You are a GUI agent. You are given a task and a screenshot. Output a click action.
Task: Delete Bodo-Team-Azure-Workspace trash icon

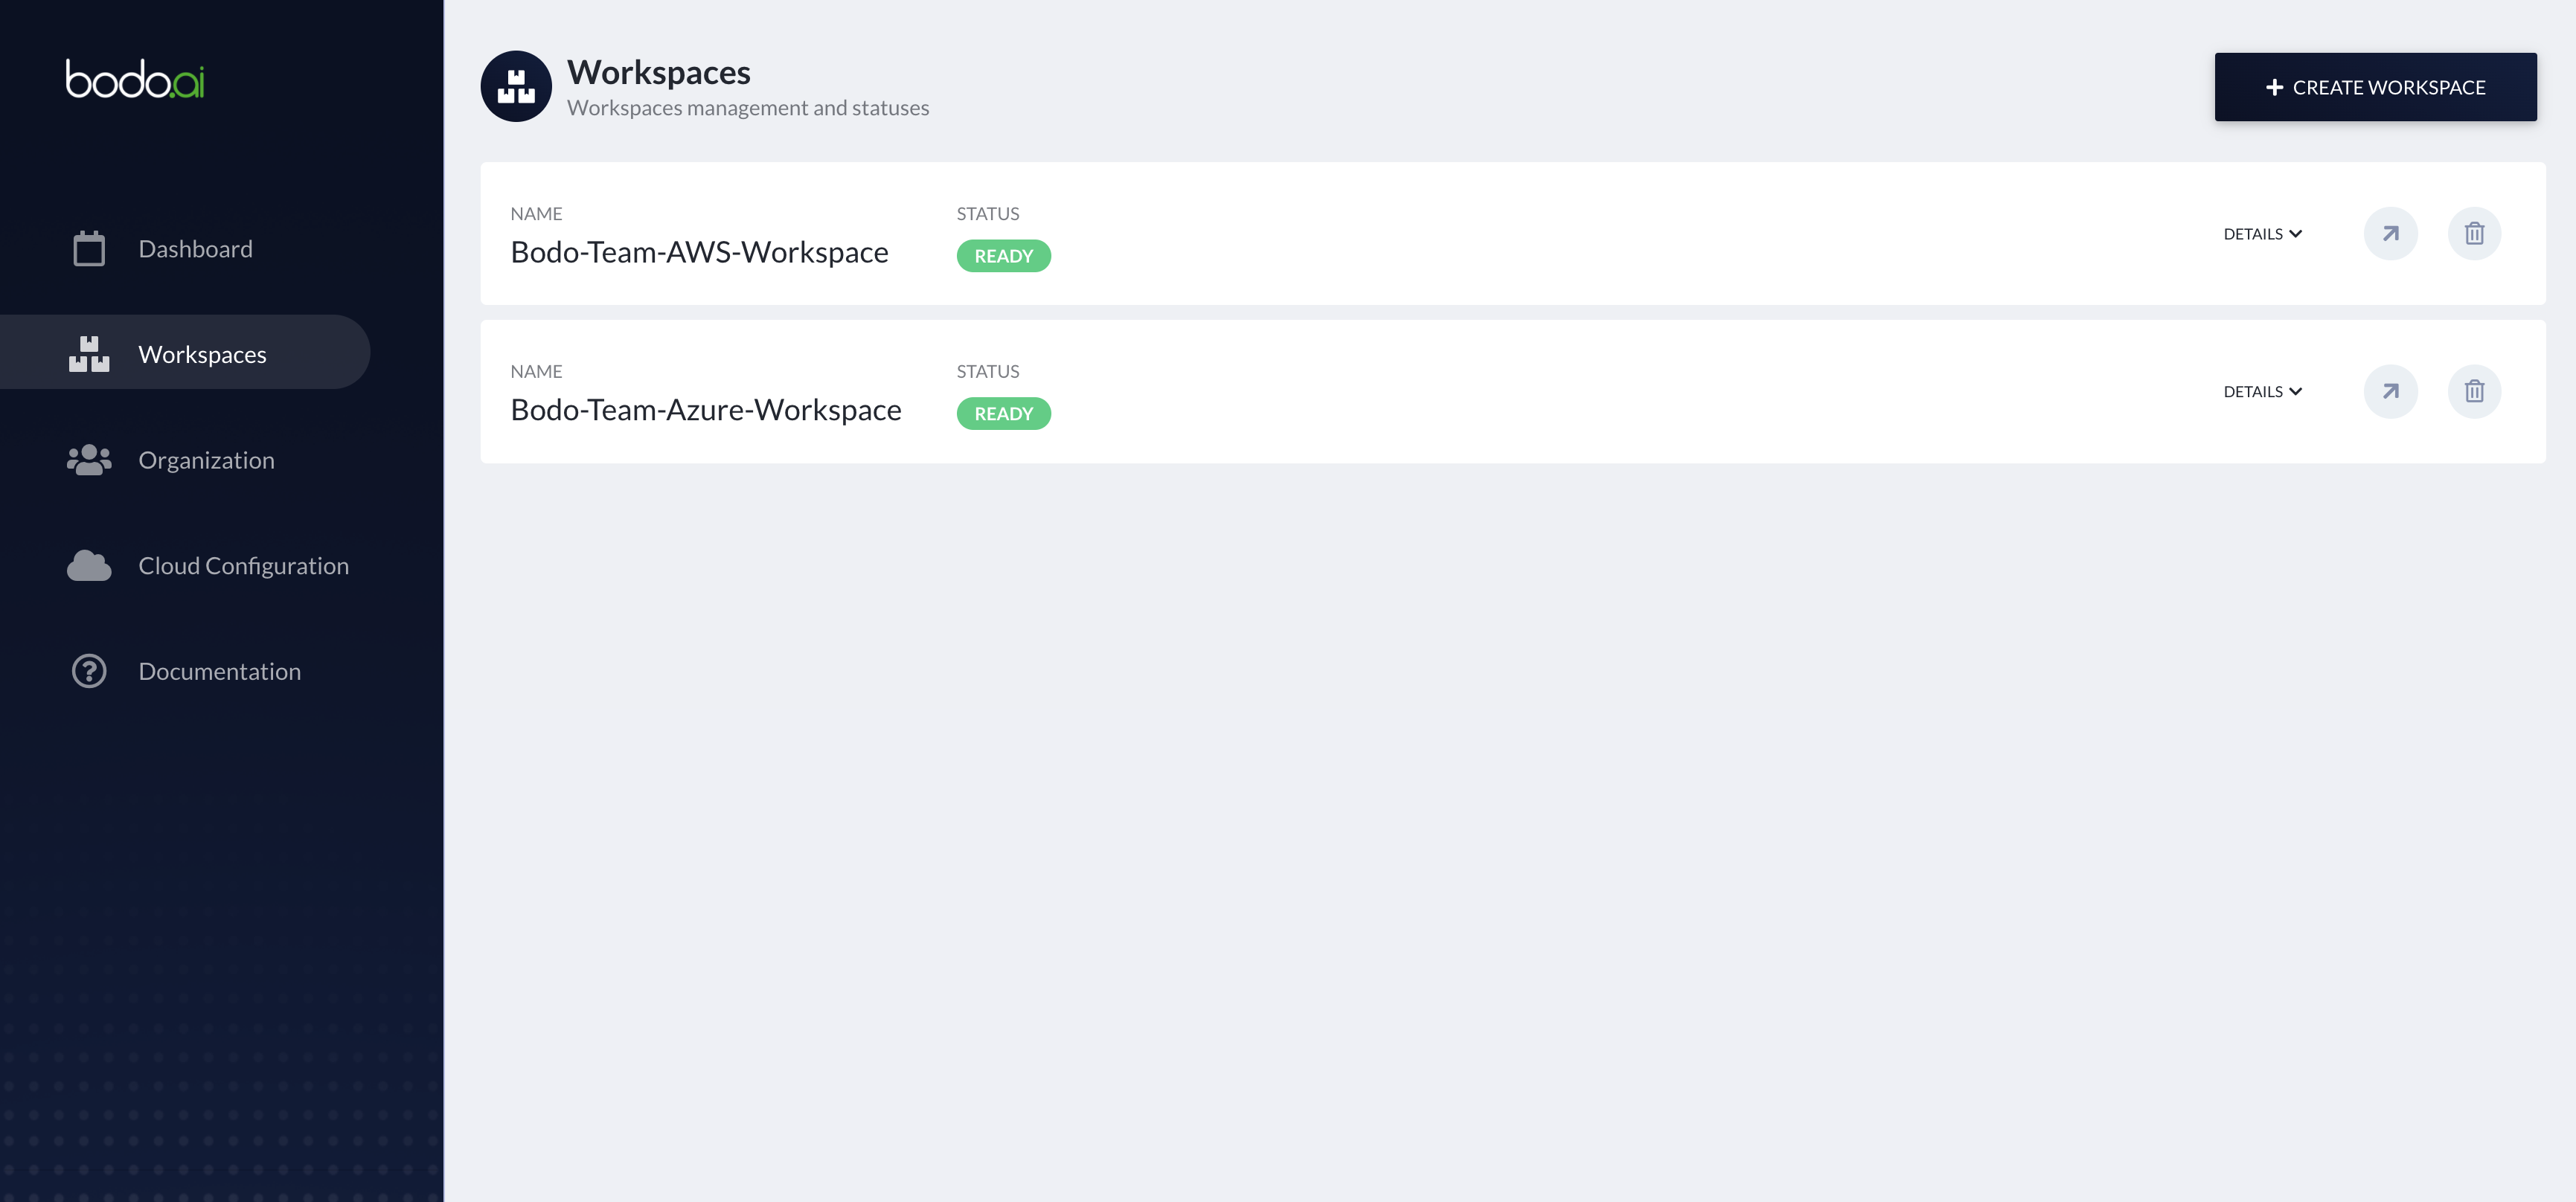click(x=2474, y=391)
